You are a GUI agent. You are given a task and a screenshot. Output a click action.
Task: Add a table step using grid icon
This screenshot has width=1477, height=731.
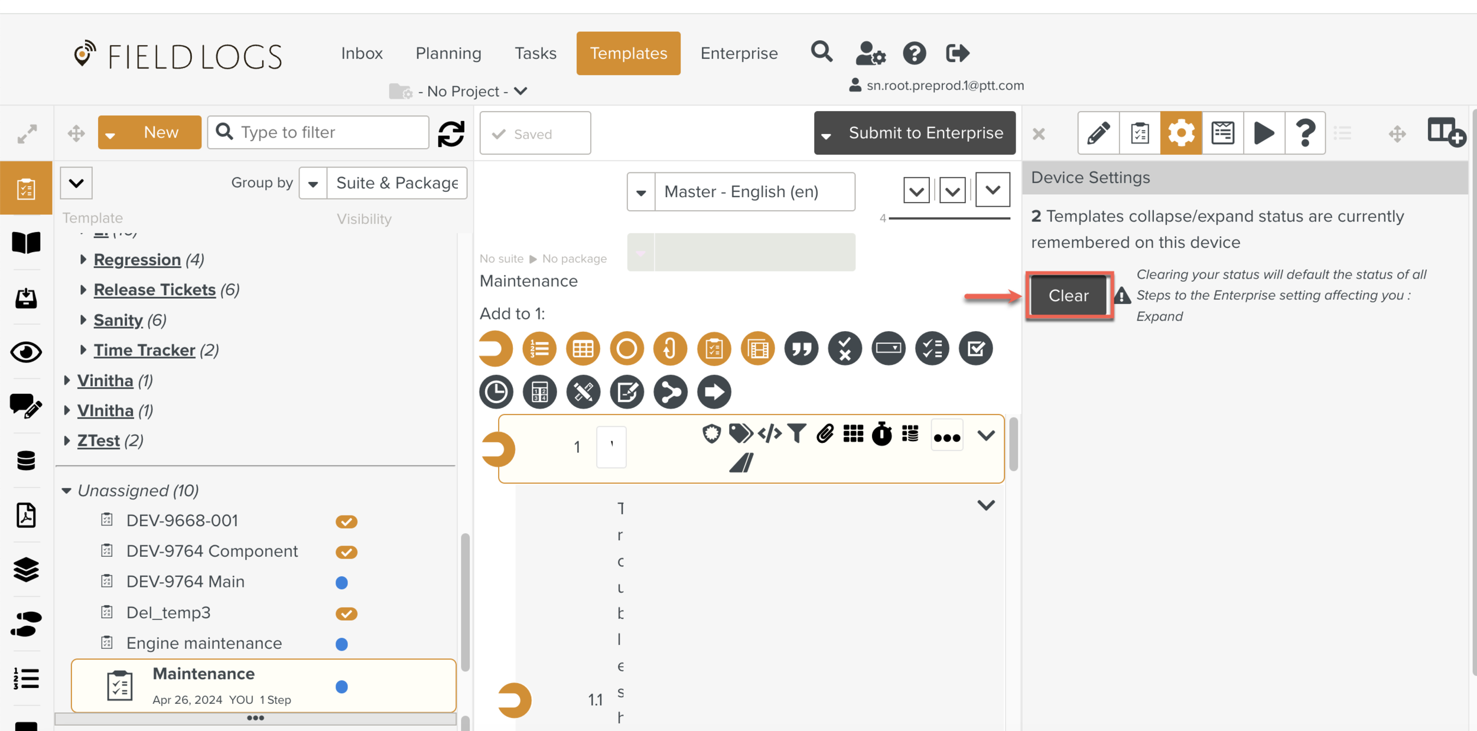point(583,349)
